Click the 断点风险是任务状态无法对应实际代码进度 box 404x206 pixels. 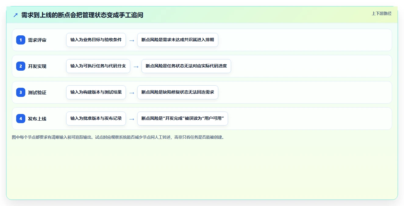click(x=186, y=66)
